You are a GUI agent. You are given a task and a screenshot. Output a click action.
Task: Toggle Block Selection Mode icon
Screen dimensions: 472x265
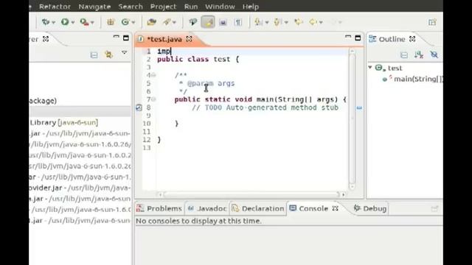[223, 22]
